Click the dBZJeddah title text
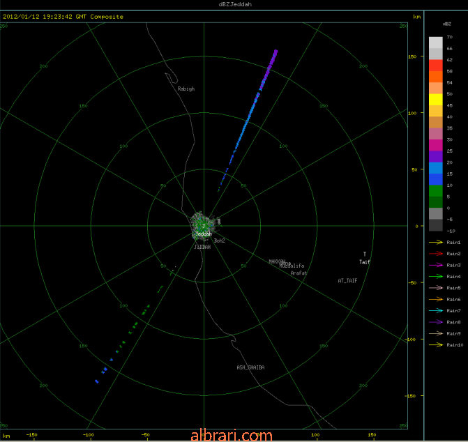The image size is (468, 442). coord(235,4)
